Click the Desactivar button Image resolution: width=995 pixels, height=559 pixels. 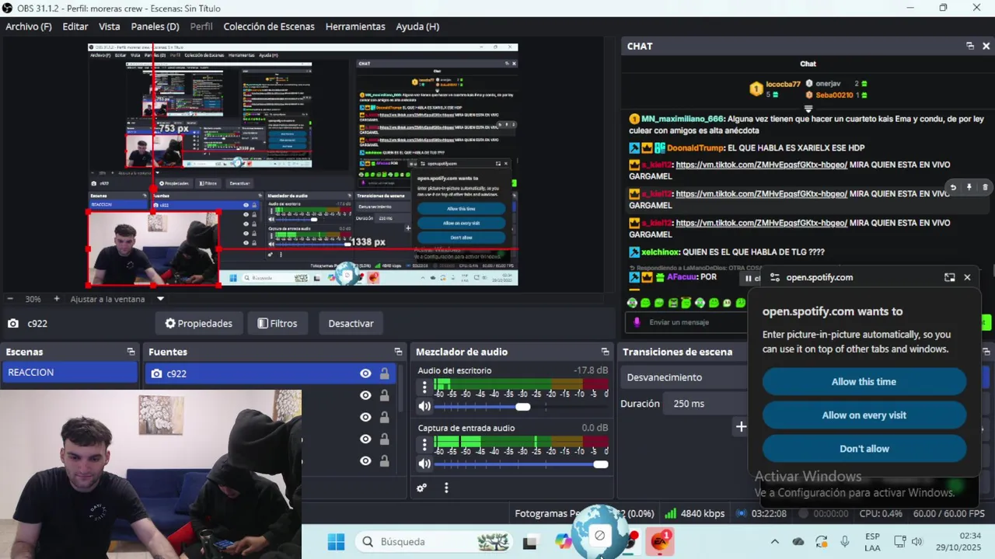coord(351,323)
